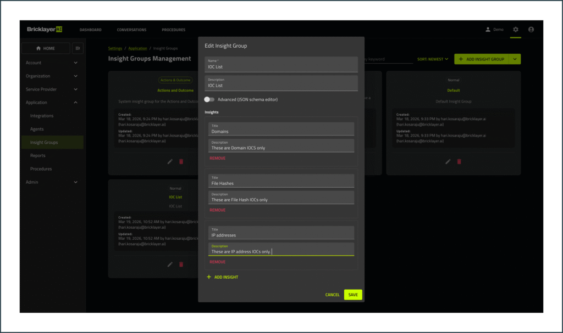Select Integrations in the sidebar

pyautogui.click(x=42, y=116)
